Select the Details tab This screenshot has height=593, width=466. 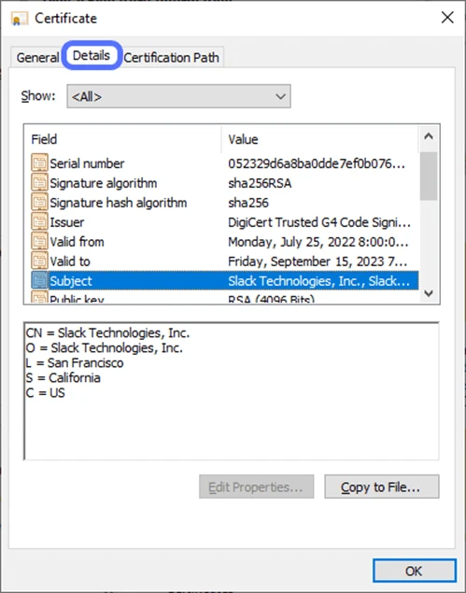point(92,56)
